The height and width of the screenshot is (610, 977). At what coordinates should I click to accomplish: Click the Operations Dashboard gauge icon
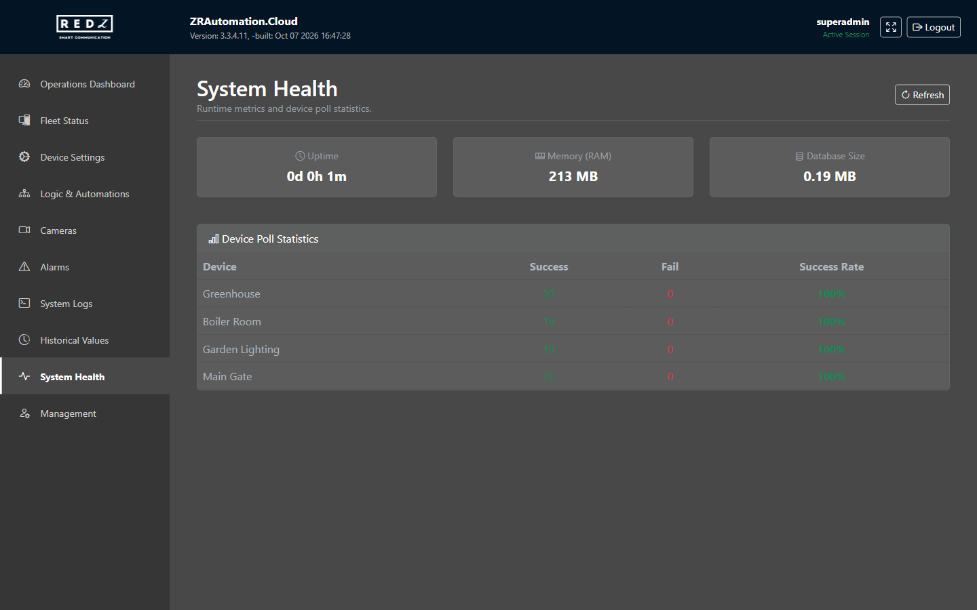[x=24, y=84]
